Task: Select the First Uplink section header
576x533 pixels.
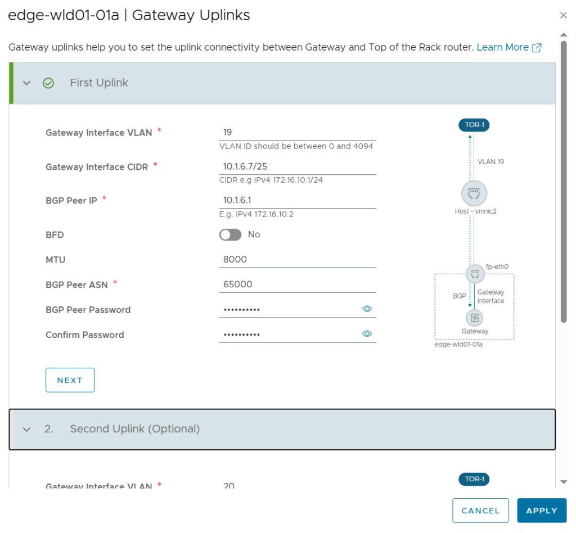Action: point(99,83)
